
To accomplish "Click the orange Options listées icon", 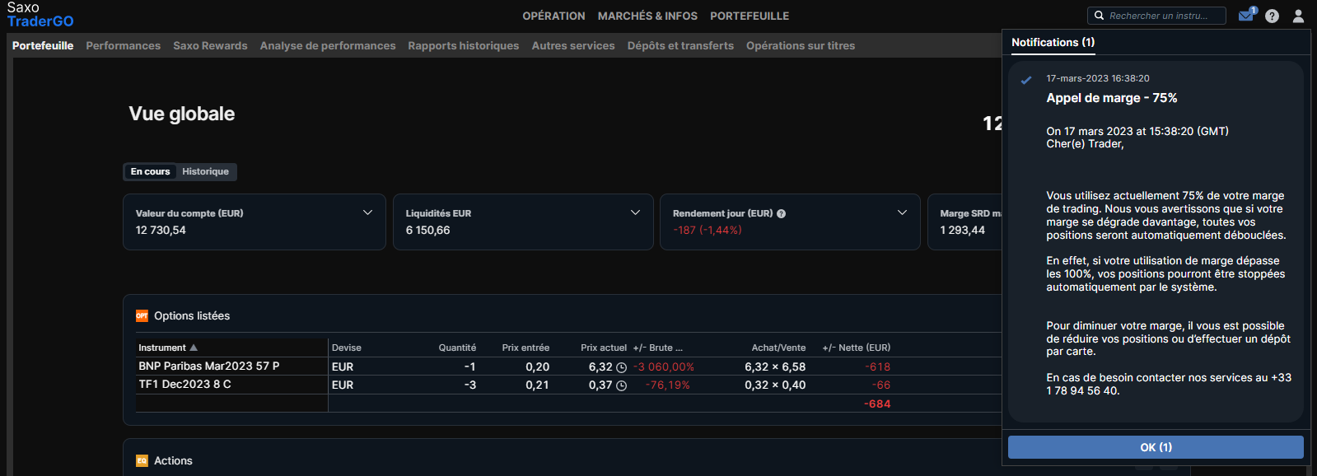I will pyautogui.click(x=142, y=315).
